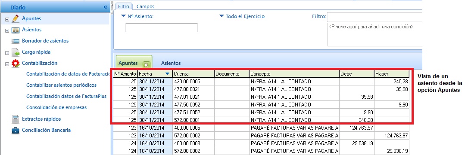The width and height of the screenshot is (468, 155).
Task: Close the Apuntes tab with its X
Action: (146, 64)
